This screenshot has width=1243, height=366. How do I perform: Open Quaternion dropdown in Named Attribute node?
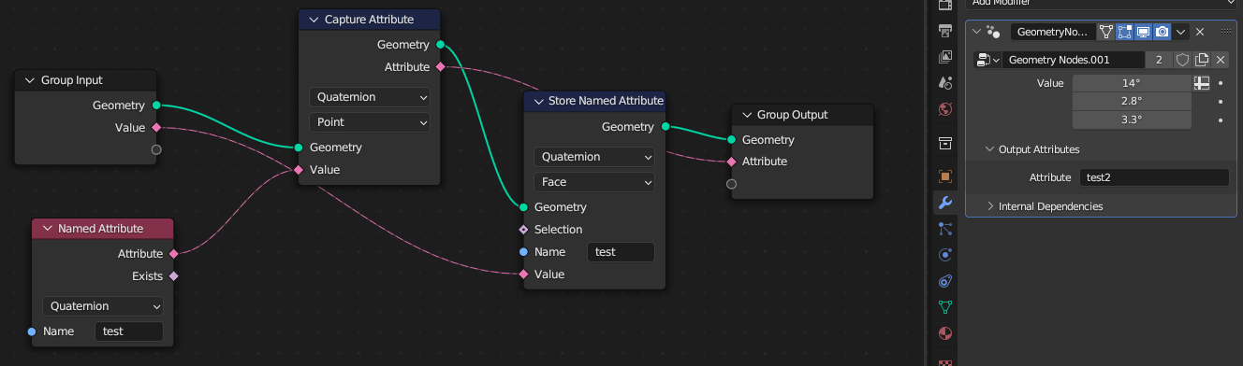tap(103, 306)
